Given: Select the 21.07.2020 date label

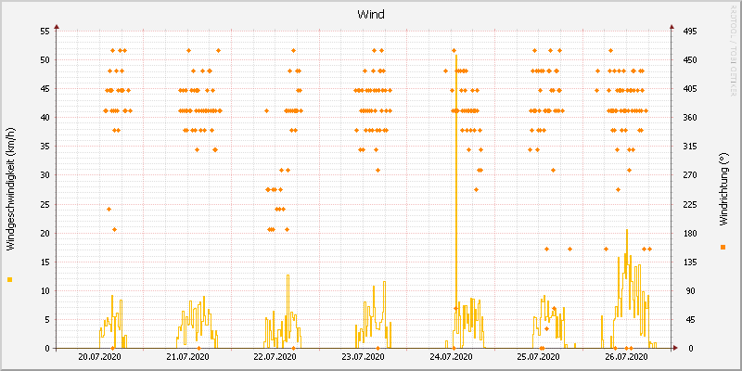Looking at the screenshot, I should pyautogui.click(x=188, y=357).
